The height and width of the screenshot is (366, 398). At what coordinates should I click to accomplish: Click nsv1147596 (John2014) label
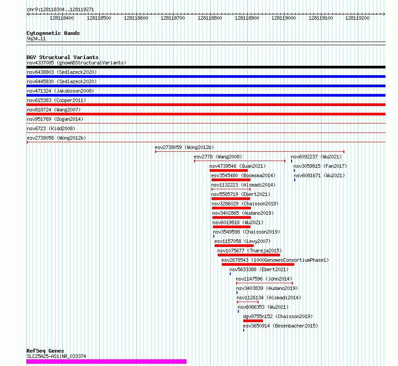point(264,279)
